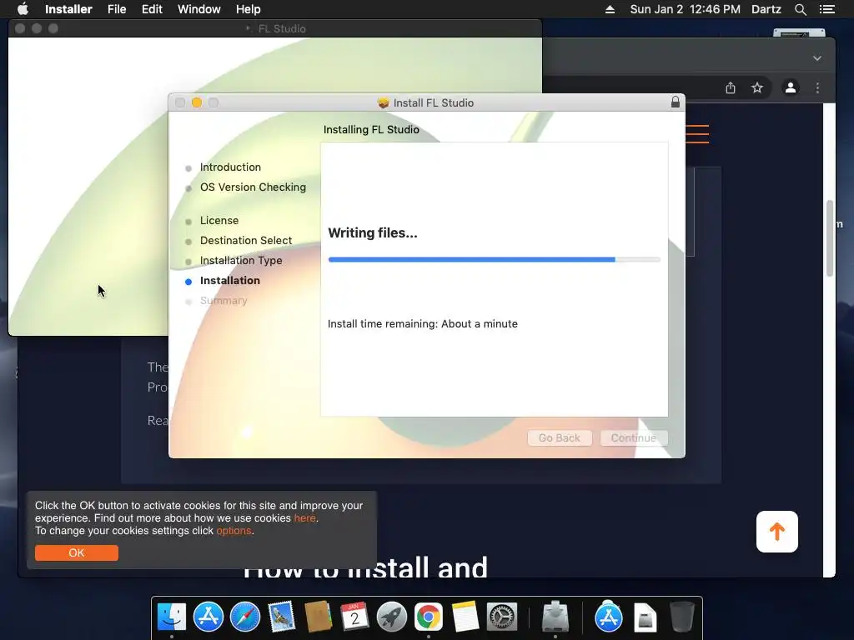
Task: Open System Preferences gear in the Dock
Action: pos(501,617)
